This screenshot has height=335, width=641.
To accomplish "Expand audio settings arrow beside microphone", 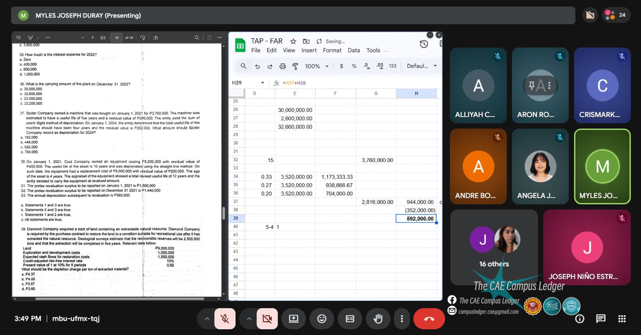I will point(207,319).
